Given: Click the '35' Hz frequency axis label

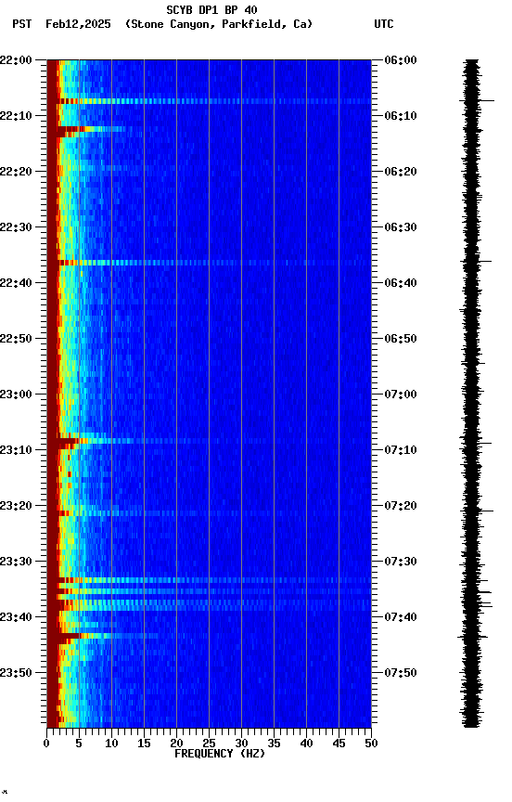Looking at the screenshot, I should tap(274, 744).
